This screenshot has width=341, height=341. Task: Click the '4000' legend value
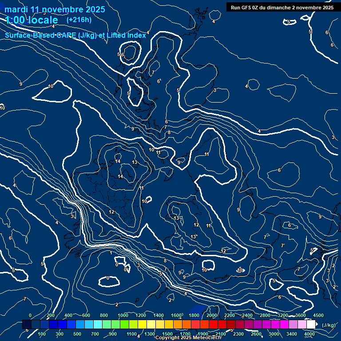[x=309, y=334]
